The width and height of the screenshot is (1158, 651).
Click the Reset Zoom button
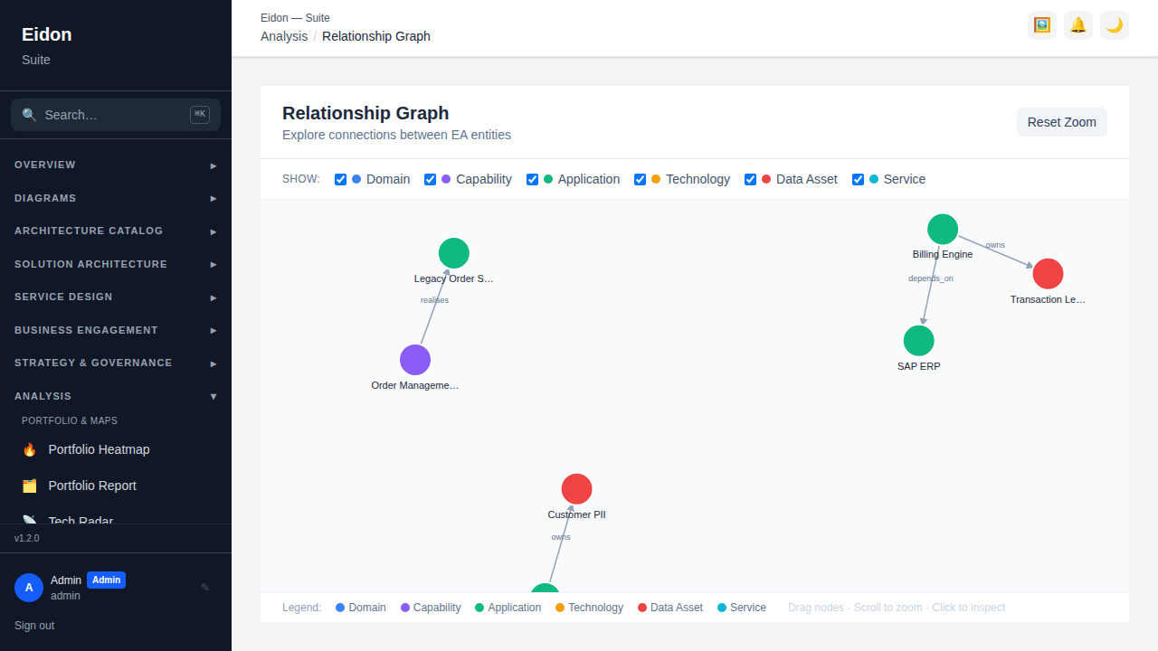click(x=1062, y=122)
